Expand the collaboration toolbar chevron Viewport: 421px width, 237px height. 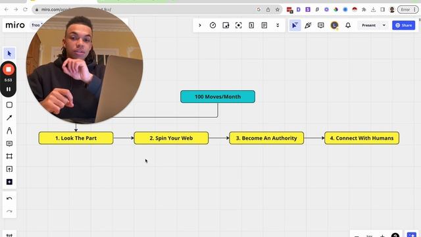200,25
